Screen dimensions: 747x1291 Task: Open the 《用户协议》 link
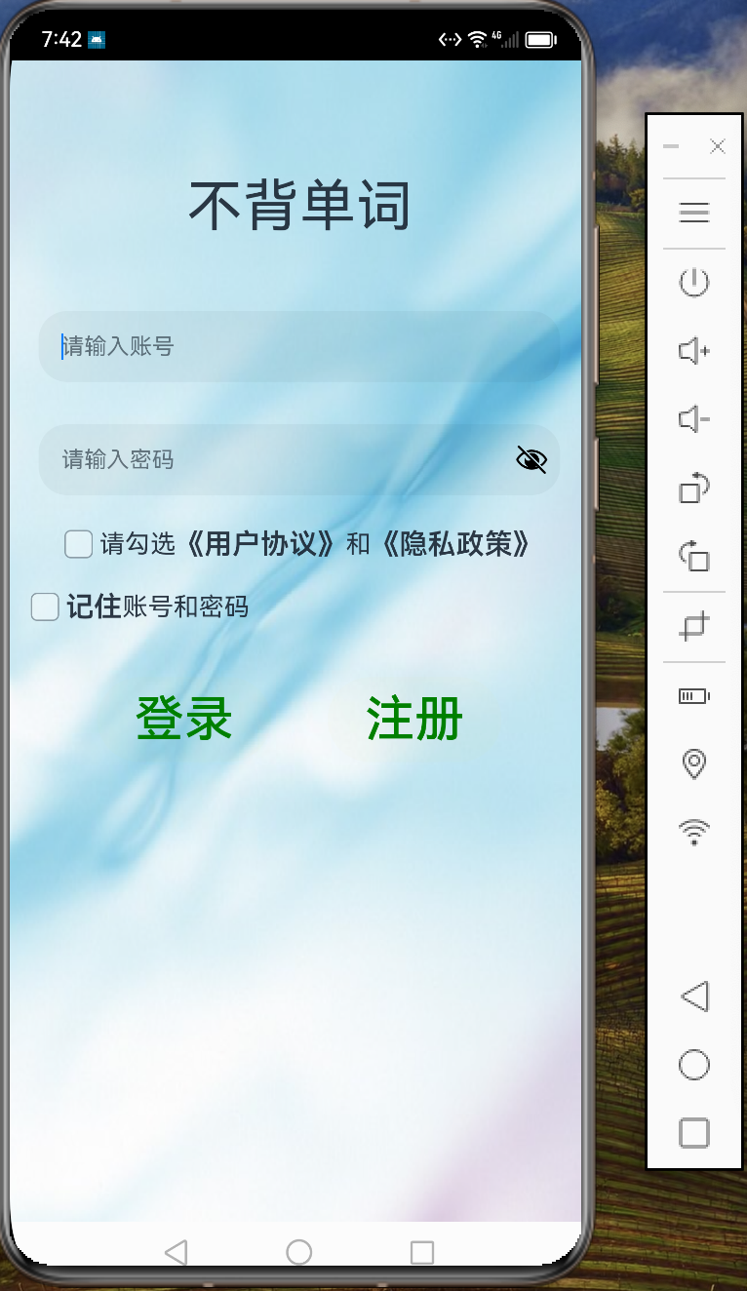(x=262, y=543)
